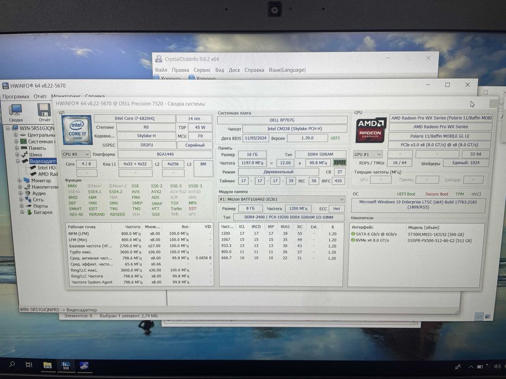Click the monitor icon beside Монитор

pos(27,180)
